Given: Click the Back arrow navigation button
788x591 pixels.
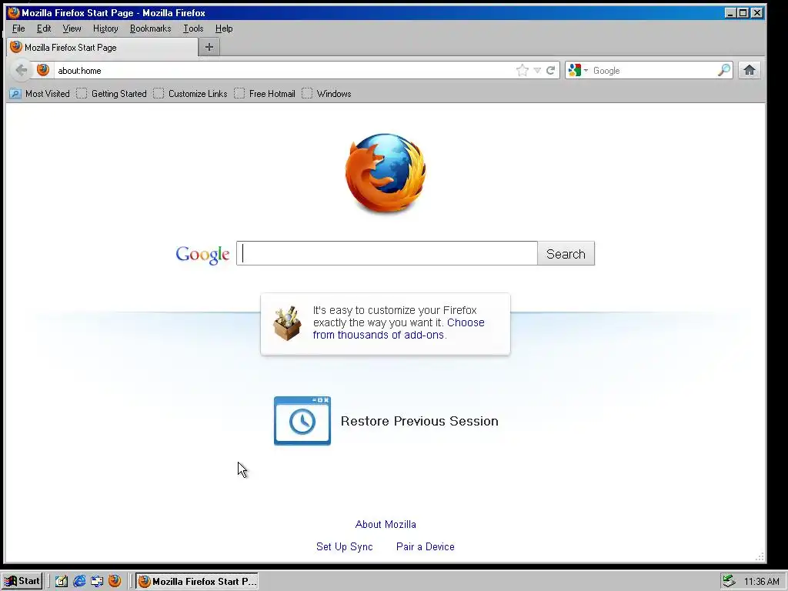Looking at the screenshot, I should 21,70.
